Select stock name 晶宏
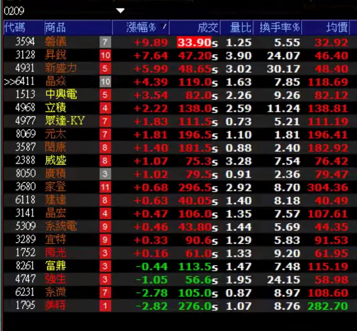The width and height of the screenshot is (357, 331). coord(55,213)
